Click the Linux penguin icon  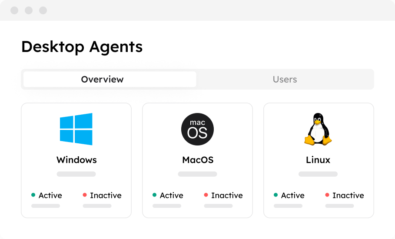pos(318,129)
